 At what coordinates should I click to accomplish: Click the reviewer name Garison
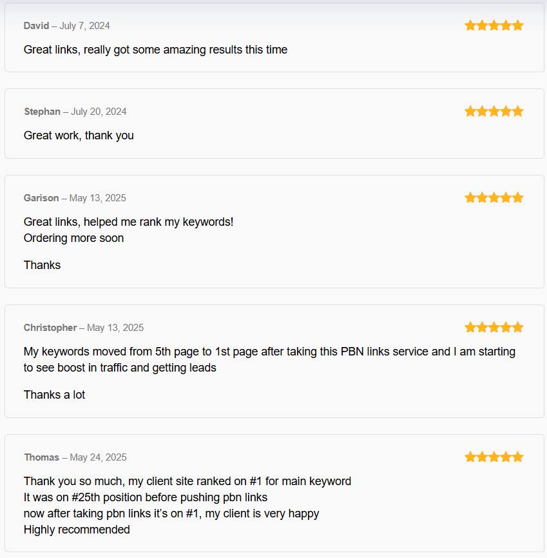click(41, 198)
